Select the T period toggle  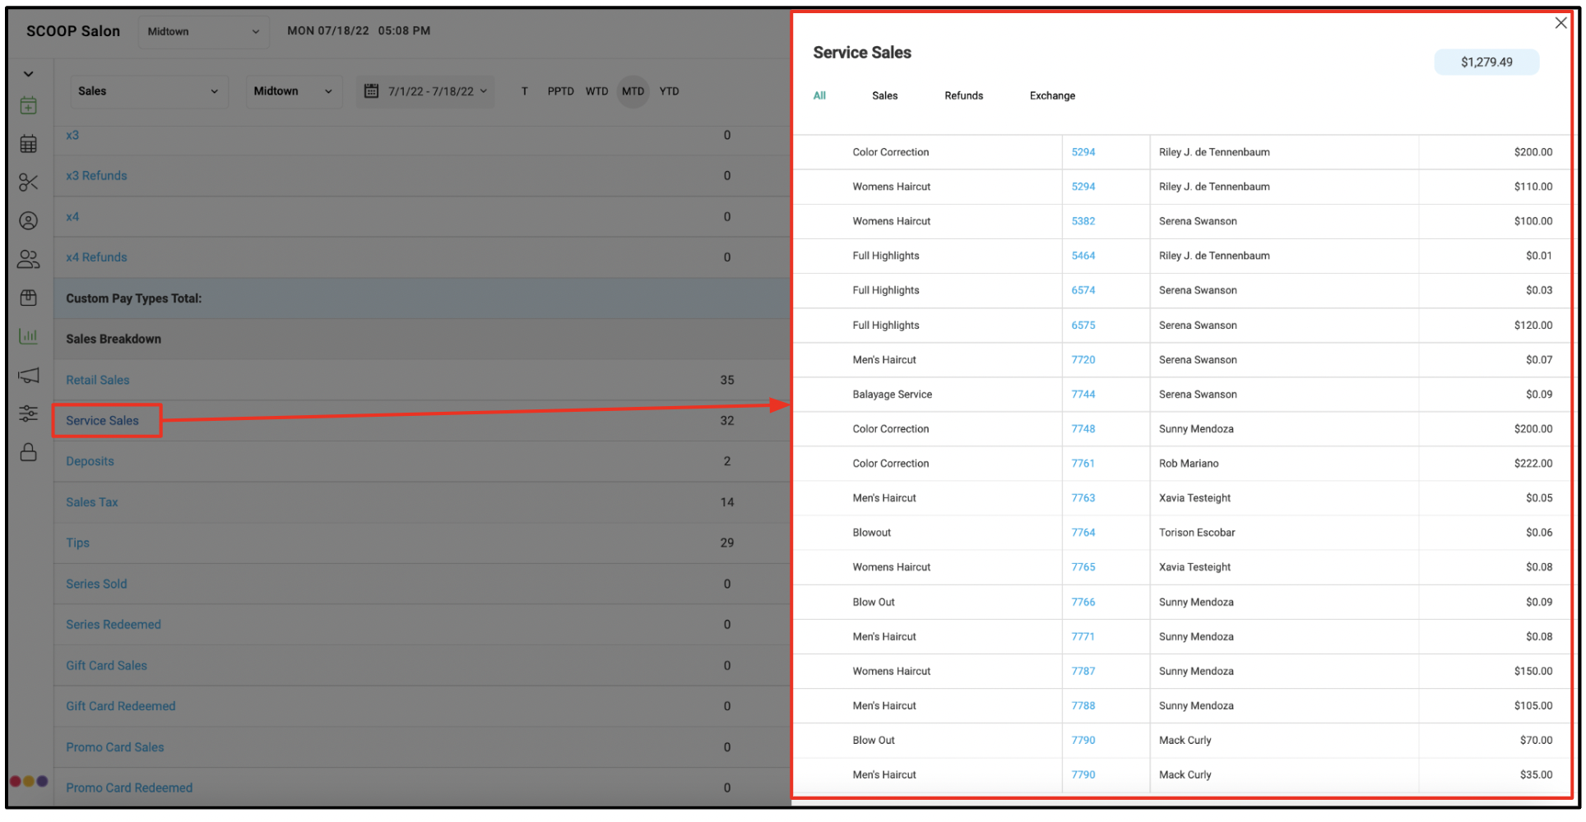[524, 91]
